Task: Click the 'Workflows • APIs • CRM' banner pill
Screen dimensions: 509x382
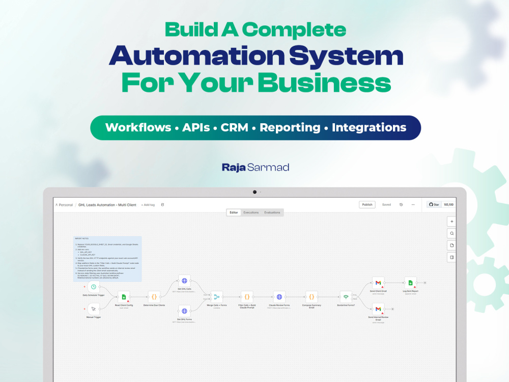Action: pos(256,128)
